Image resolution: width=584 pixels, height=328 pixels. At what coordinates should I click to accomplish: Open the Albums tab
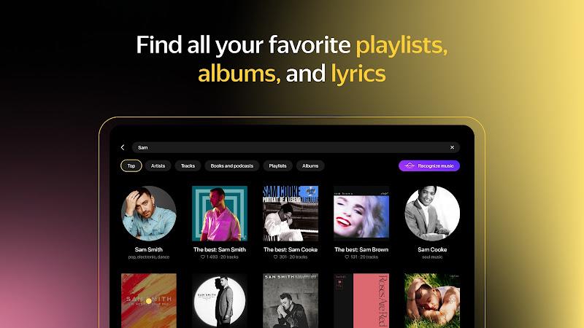click(310, 166)
